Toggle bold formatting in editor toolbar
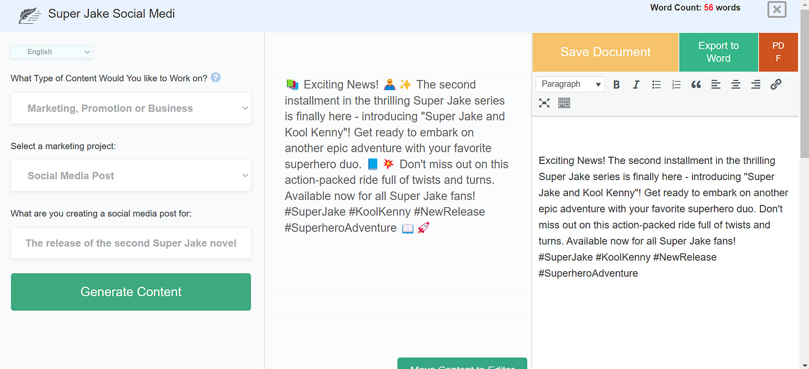The image size is (809, 369). point(616,84)
